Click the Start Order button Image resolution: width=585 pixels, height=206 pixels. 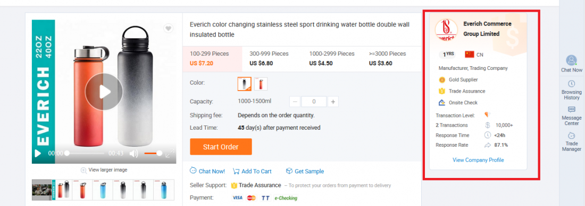(x=221, y=147)
